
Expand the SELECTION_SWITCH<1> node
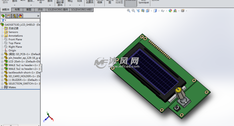[2, 84]
